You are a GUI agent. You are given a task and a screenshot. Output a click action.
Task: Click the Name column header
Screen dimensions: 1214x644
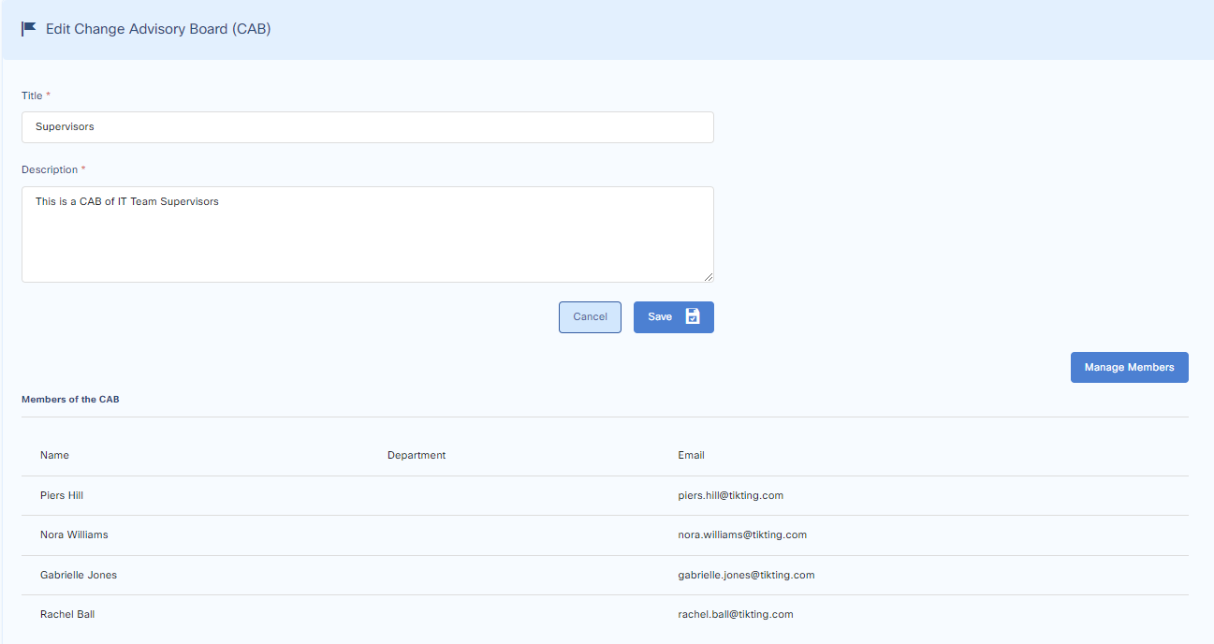(54, 456)
